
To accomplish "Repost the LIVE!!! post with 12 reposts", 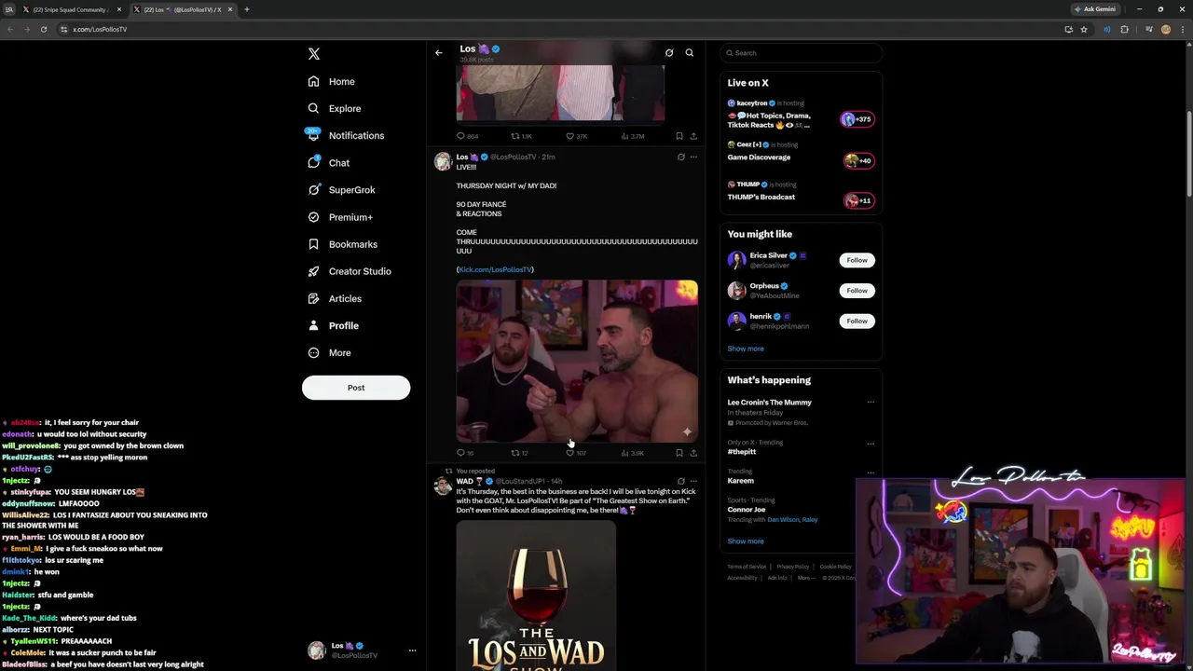I will coord(519,453).
